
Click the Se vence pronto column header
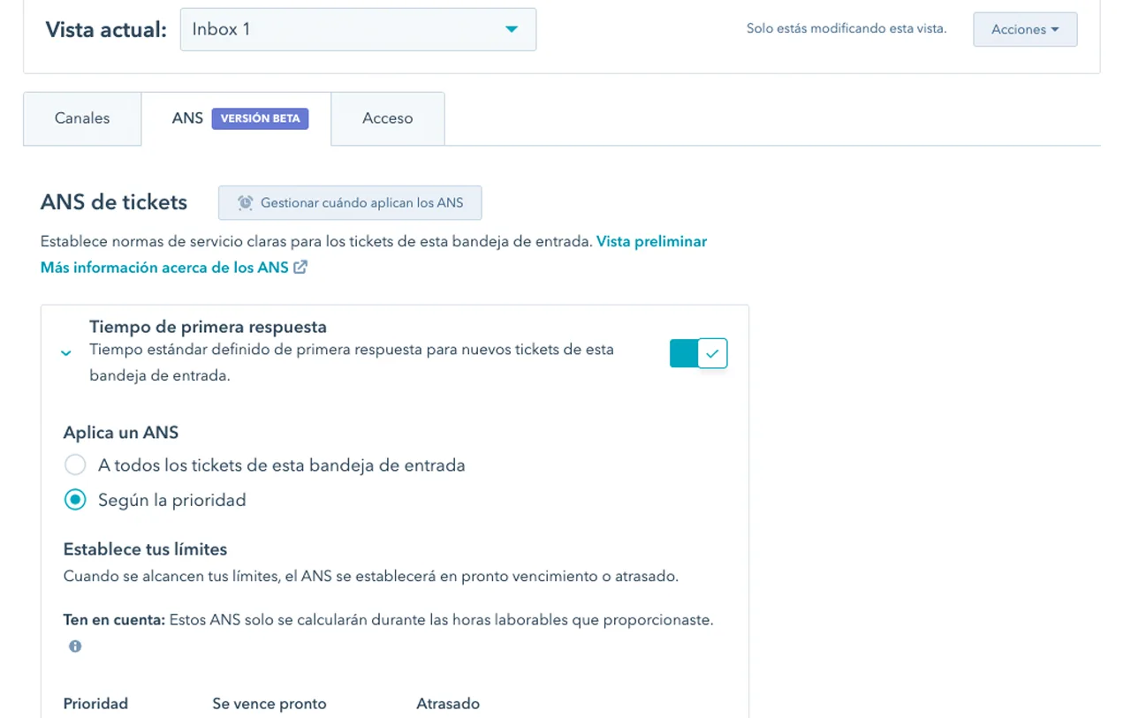click(269, 704)
